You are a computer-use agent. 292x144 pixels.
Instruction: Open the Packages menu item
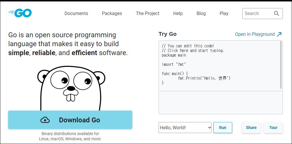(112, 13)
